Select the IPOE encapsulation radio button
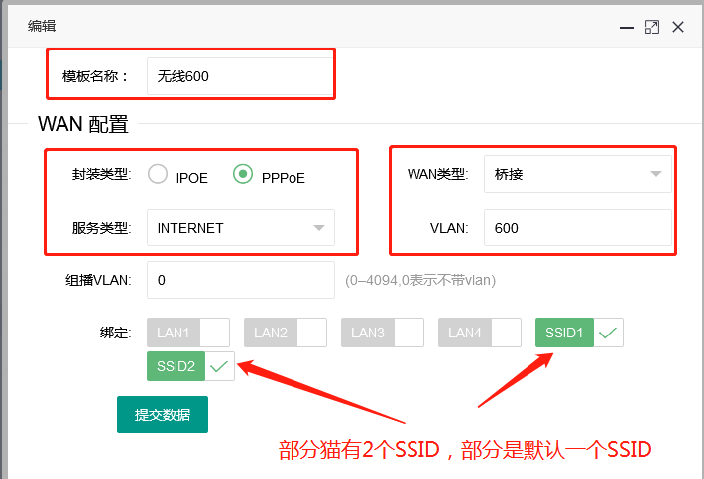 pyautogui.click(x=158, y=175)
